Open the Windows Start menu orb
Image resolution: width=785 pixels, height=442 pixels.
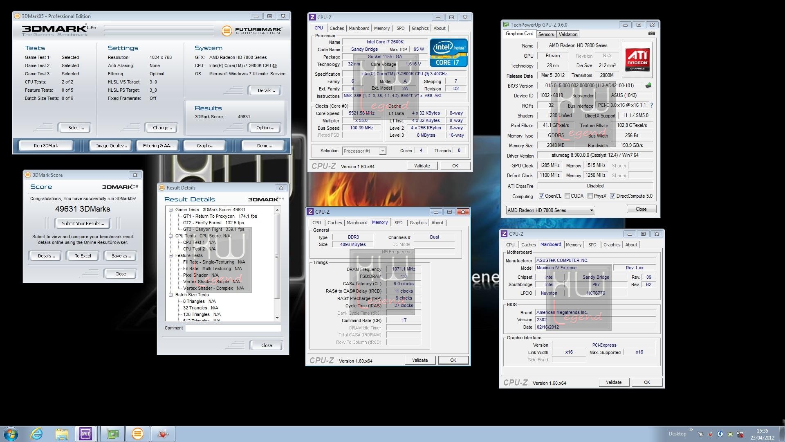pos(11,434)
